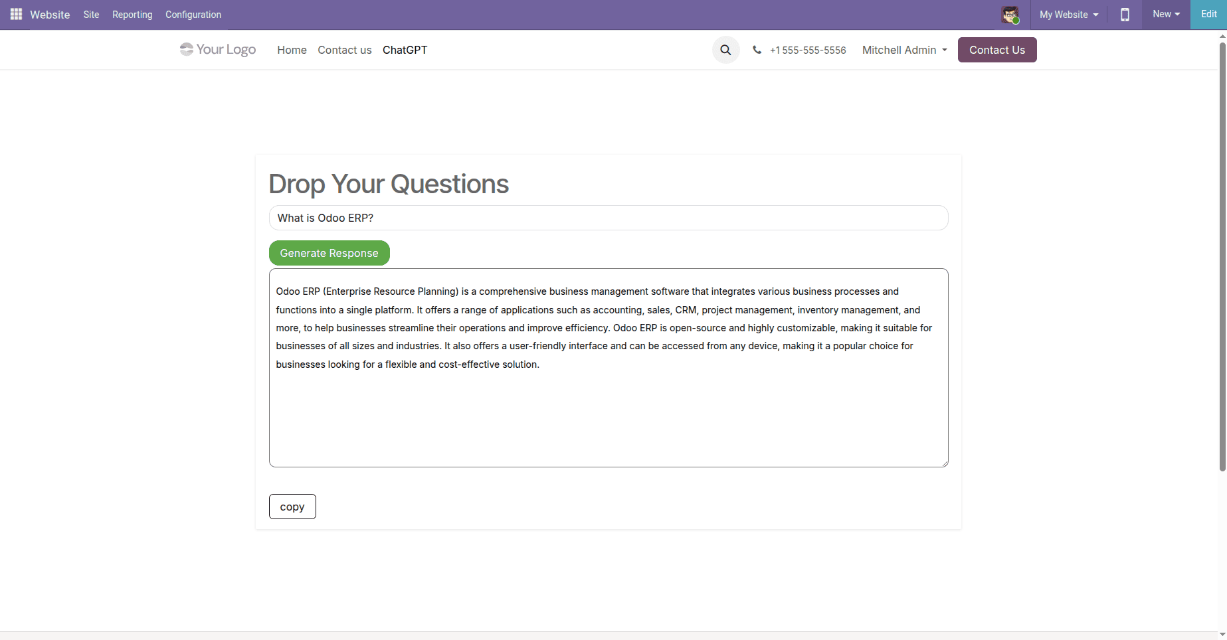
Task: Expand the New dropdown
Action: 1166,14
